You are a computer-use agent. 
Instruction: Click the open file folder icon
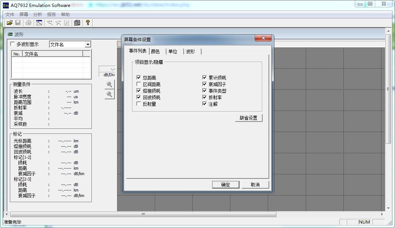10,23
